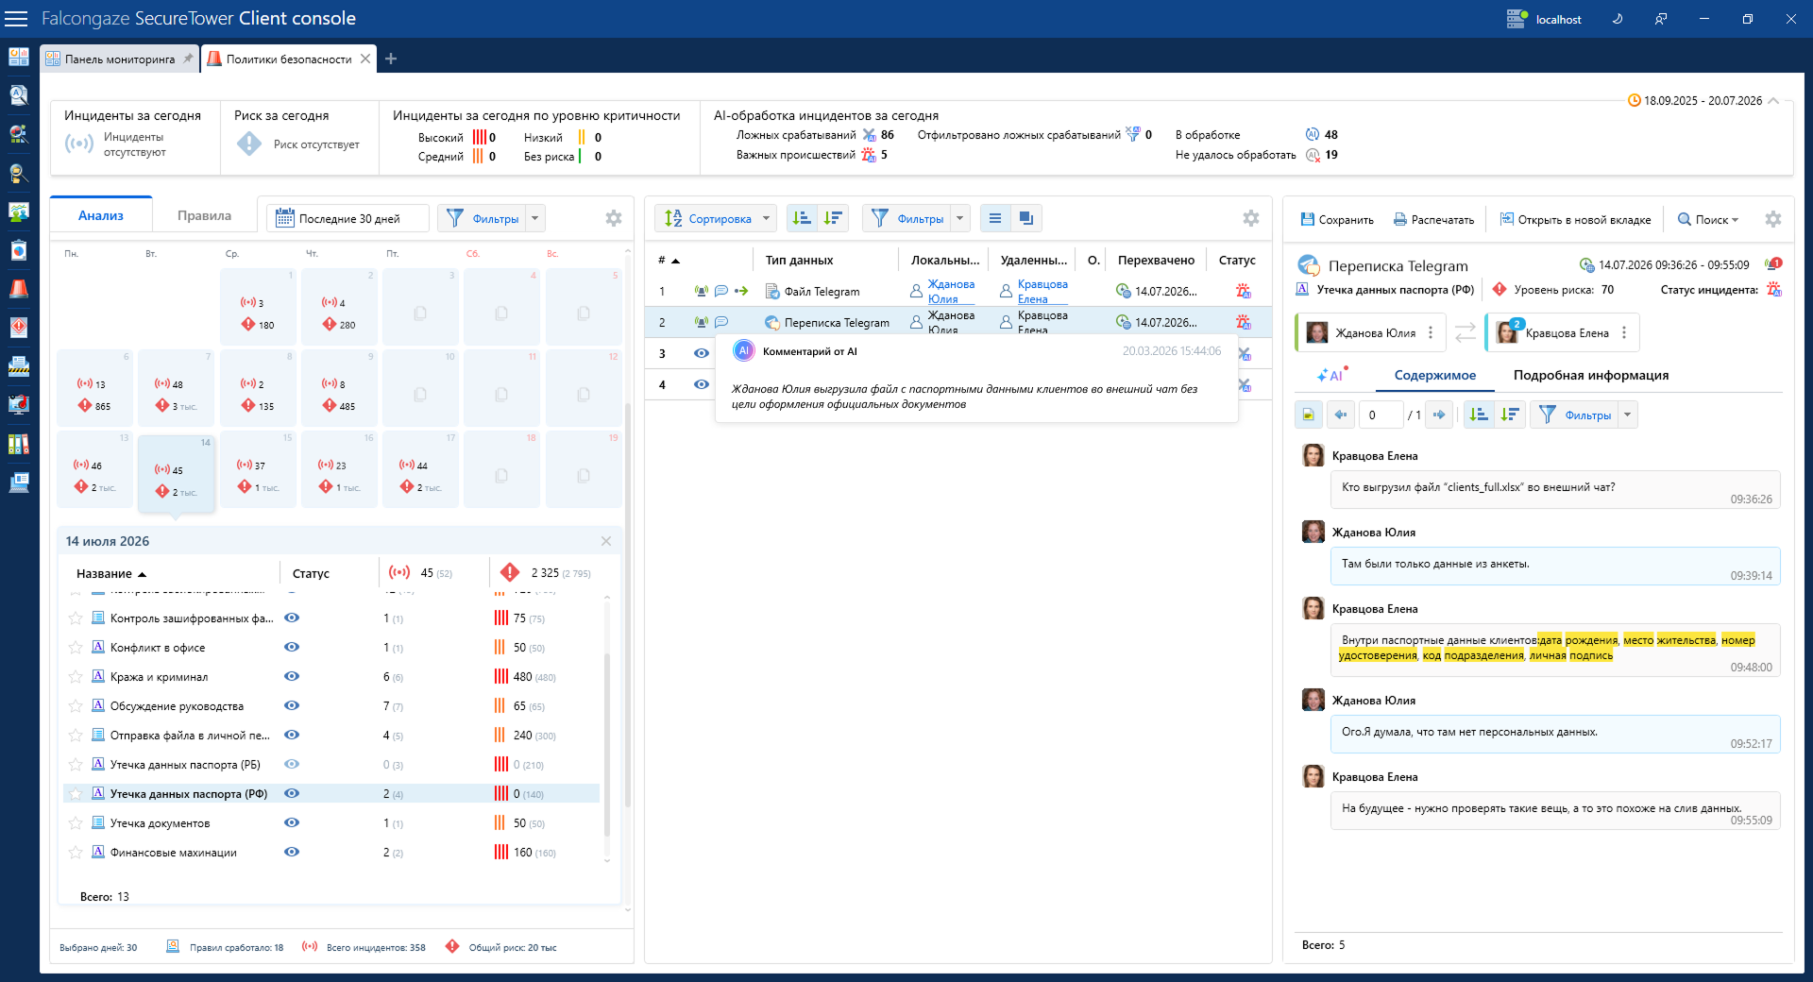Sort chat messages ascending
The height and width of the screenshot is (982, 1813).
[1479, 415]
